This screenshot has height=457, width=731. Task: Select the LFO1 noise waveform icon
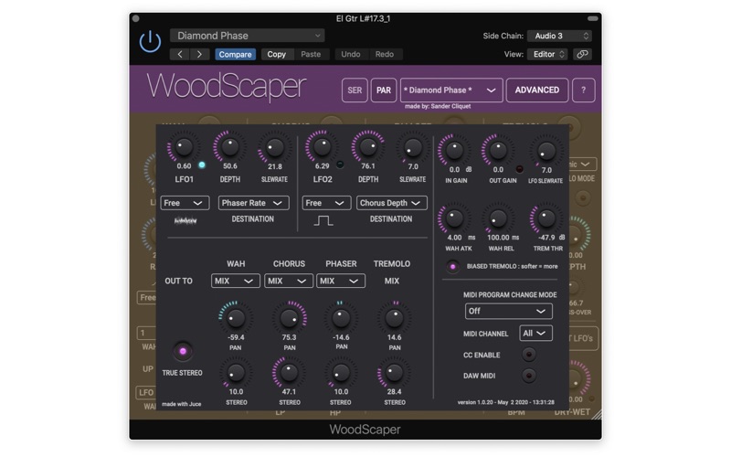click(185, 220)
